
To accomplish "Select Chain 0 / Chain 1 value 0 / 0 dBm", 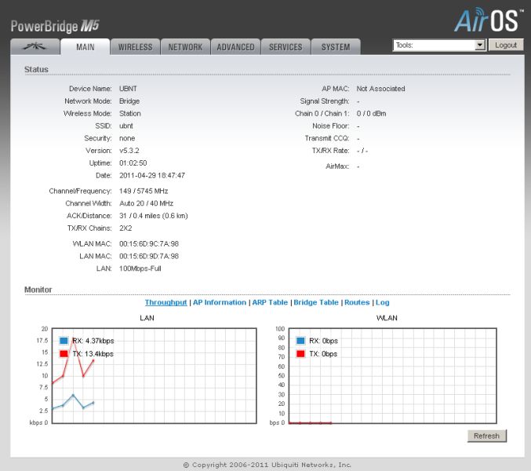I will [x=371, y=114].
